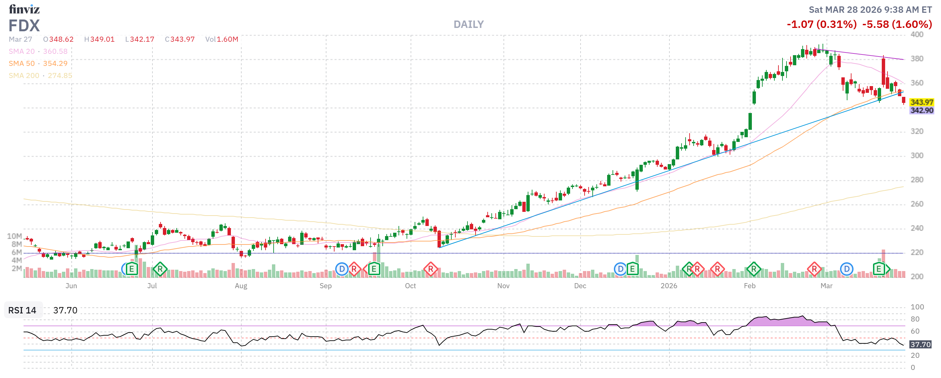This screenshot has width=941, height=378.
Task: Click the blue D dividend marker in September
Action: [342, 269]
